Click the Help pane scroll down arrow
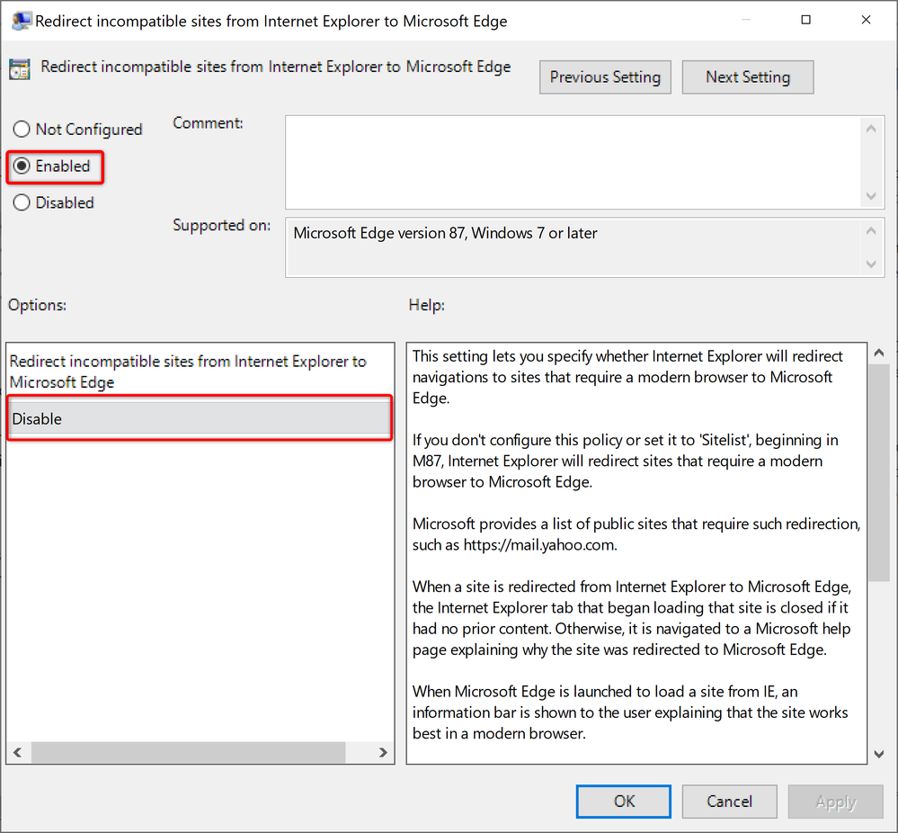Image resolution: width=898 pixels, height=833 pixels. tap(879, 755)
